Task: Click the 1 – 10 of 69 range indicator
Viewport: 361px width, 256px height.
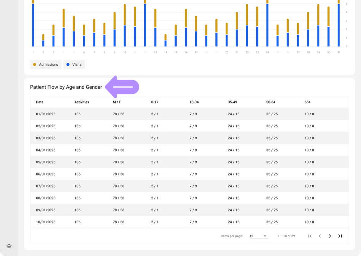Action: [x=286, y=236]
